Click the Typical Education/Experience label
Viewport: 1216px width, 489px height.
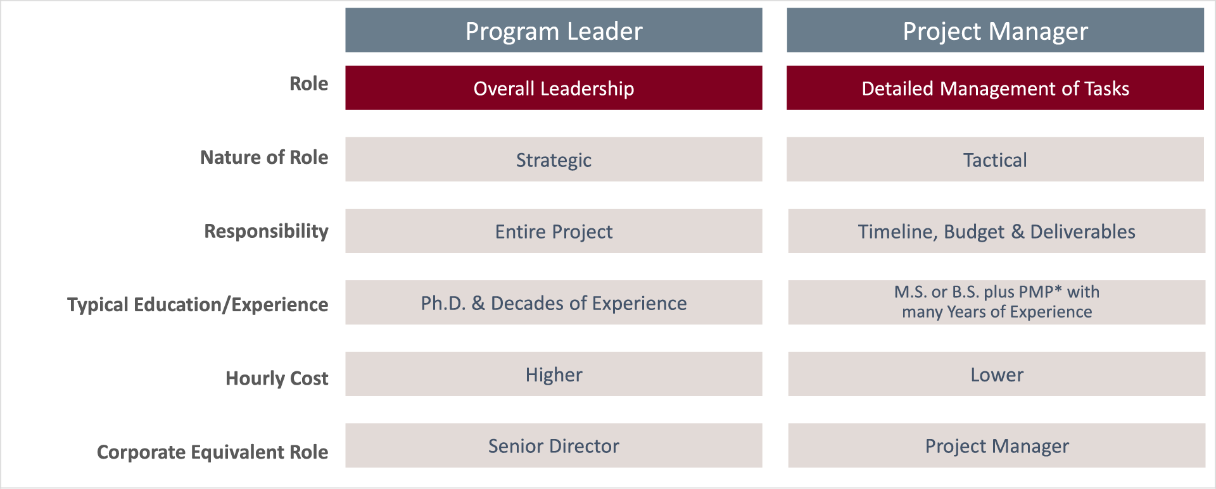[x=198, y=305]
